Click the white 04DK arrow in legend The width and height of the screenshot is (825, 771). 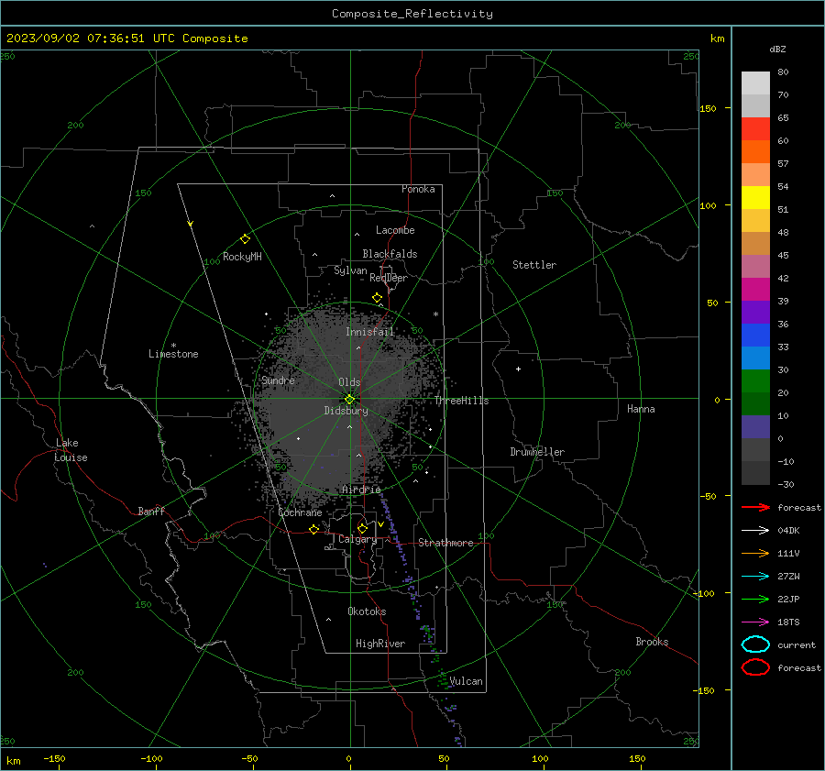[755, 530]
